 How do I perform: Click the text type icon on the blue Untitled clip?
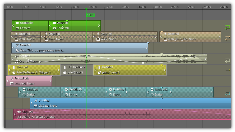17,45
